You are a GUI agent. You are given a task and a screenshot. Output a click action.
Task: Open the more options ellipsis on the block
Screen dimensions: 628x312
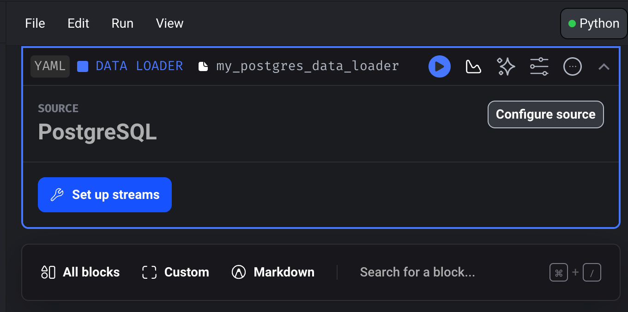(x=572, y=66)
